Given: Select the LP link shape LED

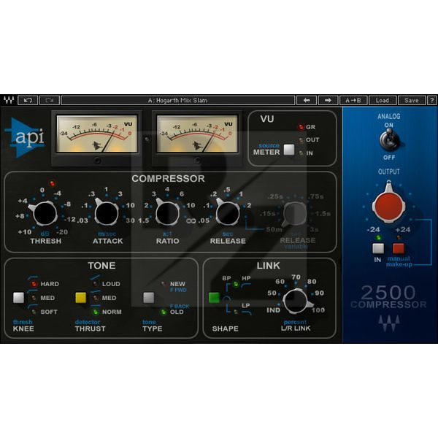Looking at the screenshot, I should (x=236, y=312).
